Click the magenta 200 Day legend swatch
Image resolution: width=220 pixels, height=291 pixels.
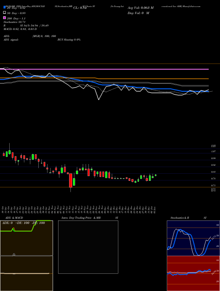4,18
